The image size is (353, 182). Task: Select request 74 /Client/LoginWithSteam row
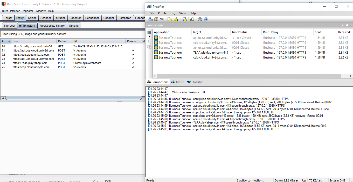[72, 63]
